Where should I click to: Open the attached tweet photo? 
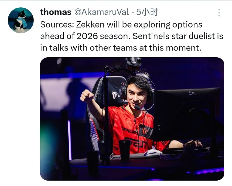click(x=132, y=119)
